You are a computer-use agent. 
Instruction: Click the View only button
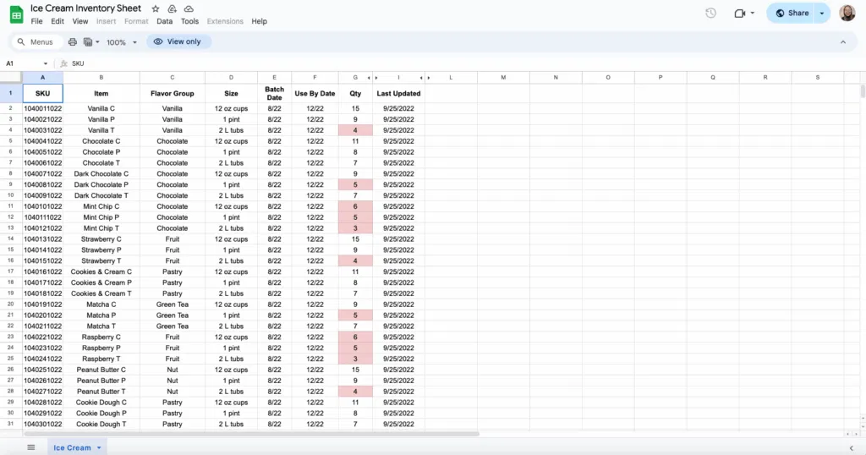(x=178, y=42)
